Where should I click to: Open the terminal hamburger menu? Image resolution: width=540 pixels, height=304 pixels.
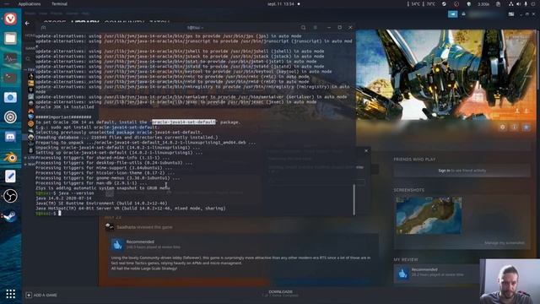click(x=315, y=28)
